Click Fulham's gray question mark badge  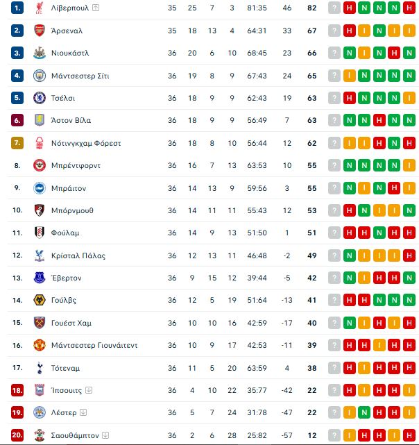click(x=334, y=233)
